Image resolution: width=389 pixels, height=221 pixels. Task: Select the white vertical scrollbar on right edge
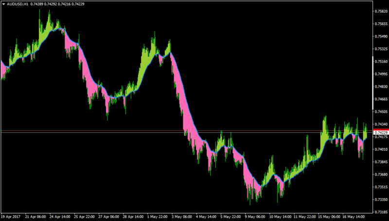[372, 83]
